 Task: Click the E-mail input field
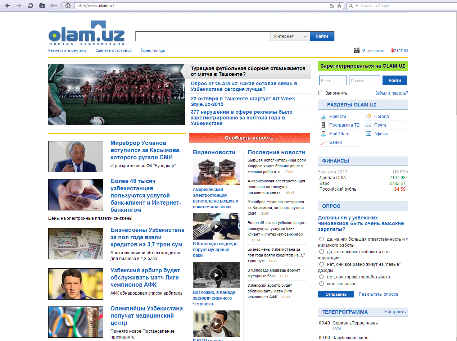tap(333, 81)
